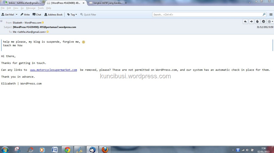The width and height of the screenshot is (274, 153).
Task: Toggle star next to recipient luthfie.irfan address
Action: (48, 32)
